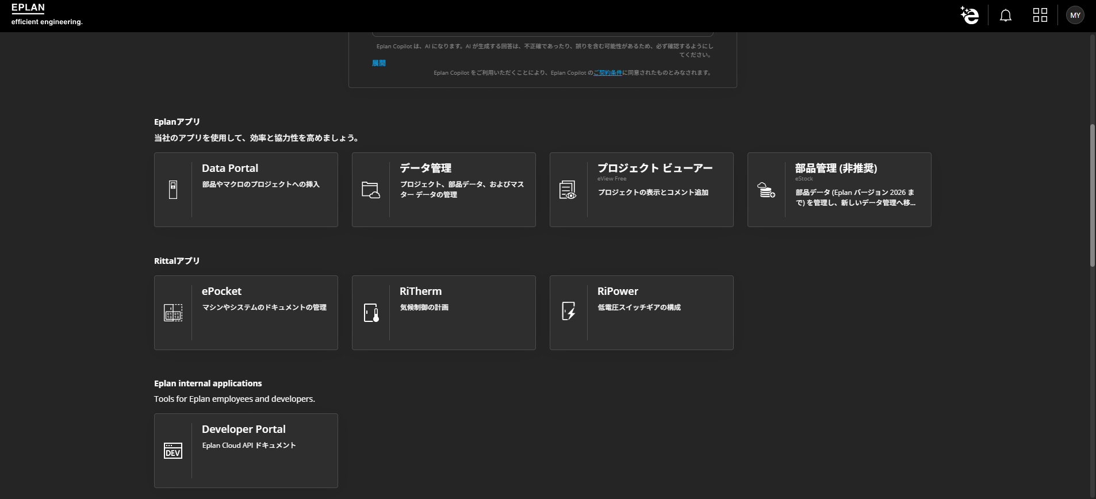Open the apps grid launcher
Image resolution: width=1096 pixels, height=499 pixels.
pos(1040,16)
